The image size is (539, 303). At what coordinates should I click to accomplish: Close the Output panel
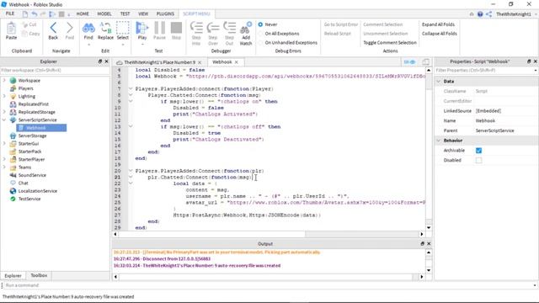(x=429, y=243)
